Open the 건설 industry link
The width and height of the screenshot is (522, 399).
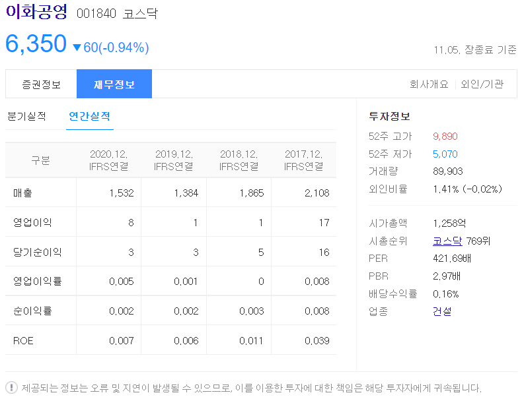tap(442, 311)
